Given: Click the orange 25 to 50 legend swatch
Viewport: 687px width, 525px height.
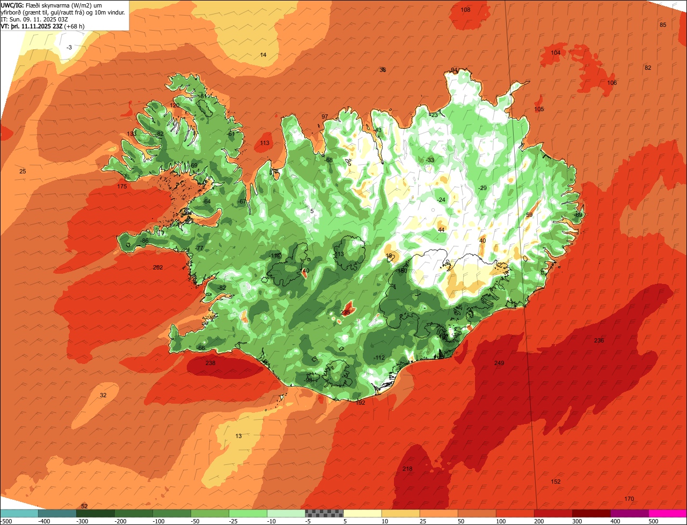Looking at the screenshot, I should pos(438,513).
